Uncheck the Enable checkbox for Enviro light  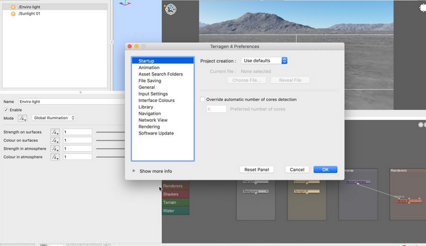pos(6,110)
